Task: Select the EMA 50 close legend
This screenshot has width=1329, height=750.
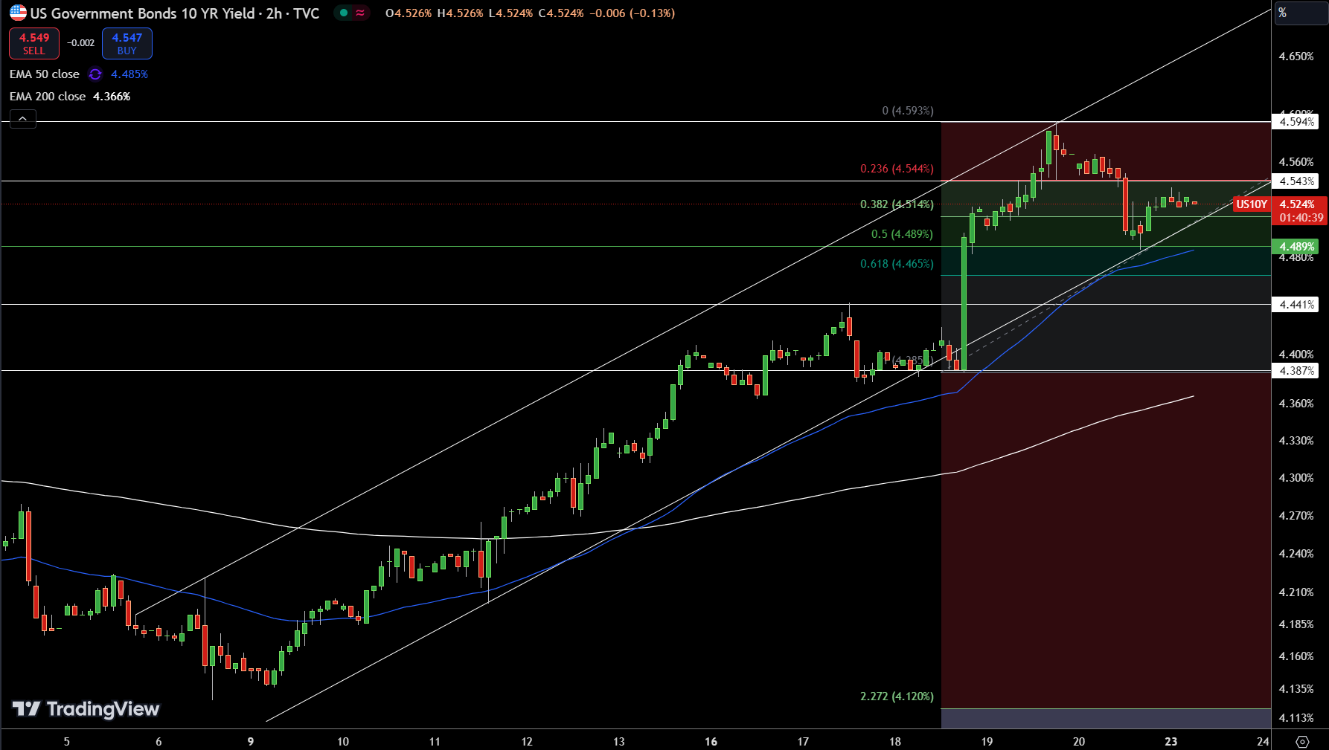Action: [45, 74]
